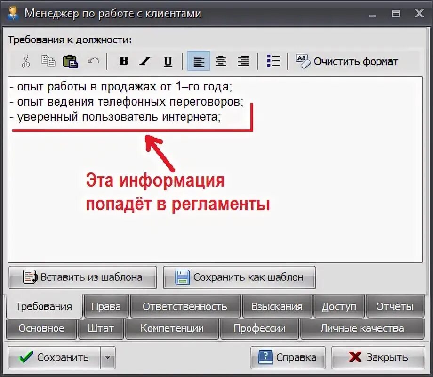Open the Штат tab
The image size is (433, 377).
pyautogui.click(x=101, y=328)
